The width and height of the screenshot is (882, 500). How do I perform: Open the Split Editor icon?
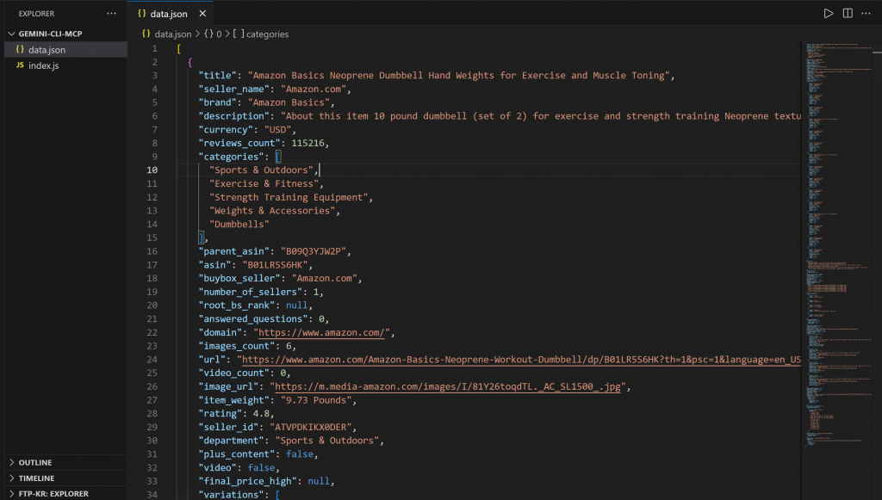pyautogui.click(x=847, y=13)
